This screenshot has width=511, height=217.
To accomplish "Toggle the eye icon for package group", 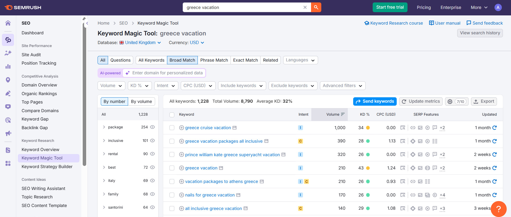I will 152,127.
